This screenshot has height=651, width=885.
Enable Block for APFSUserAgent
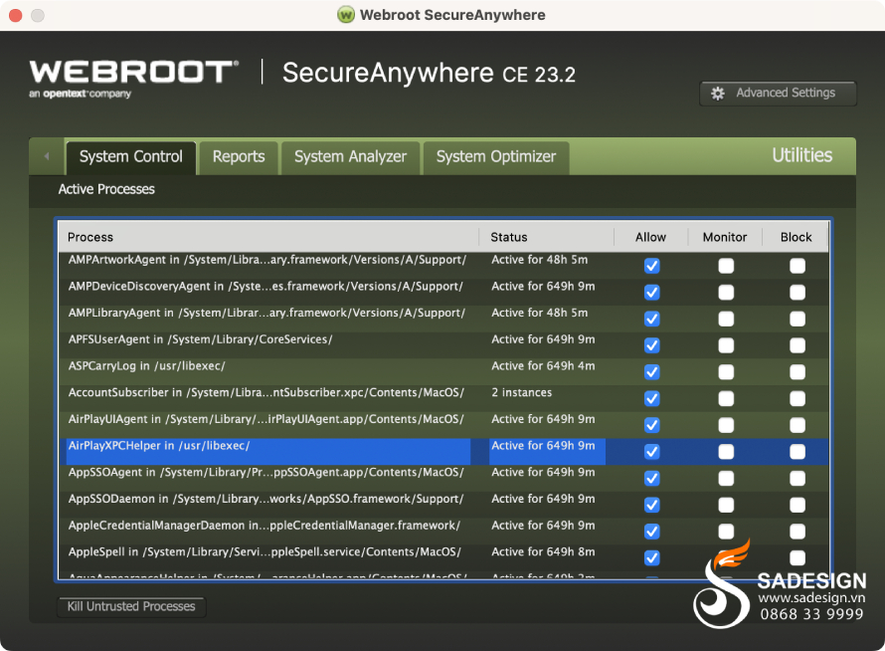click(797, 345)
